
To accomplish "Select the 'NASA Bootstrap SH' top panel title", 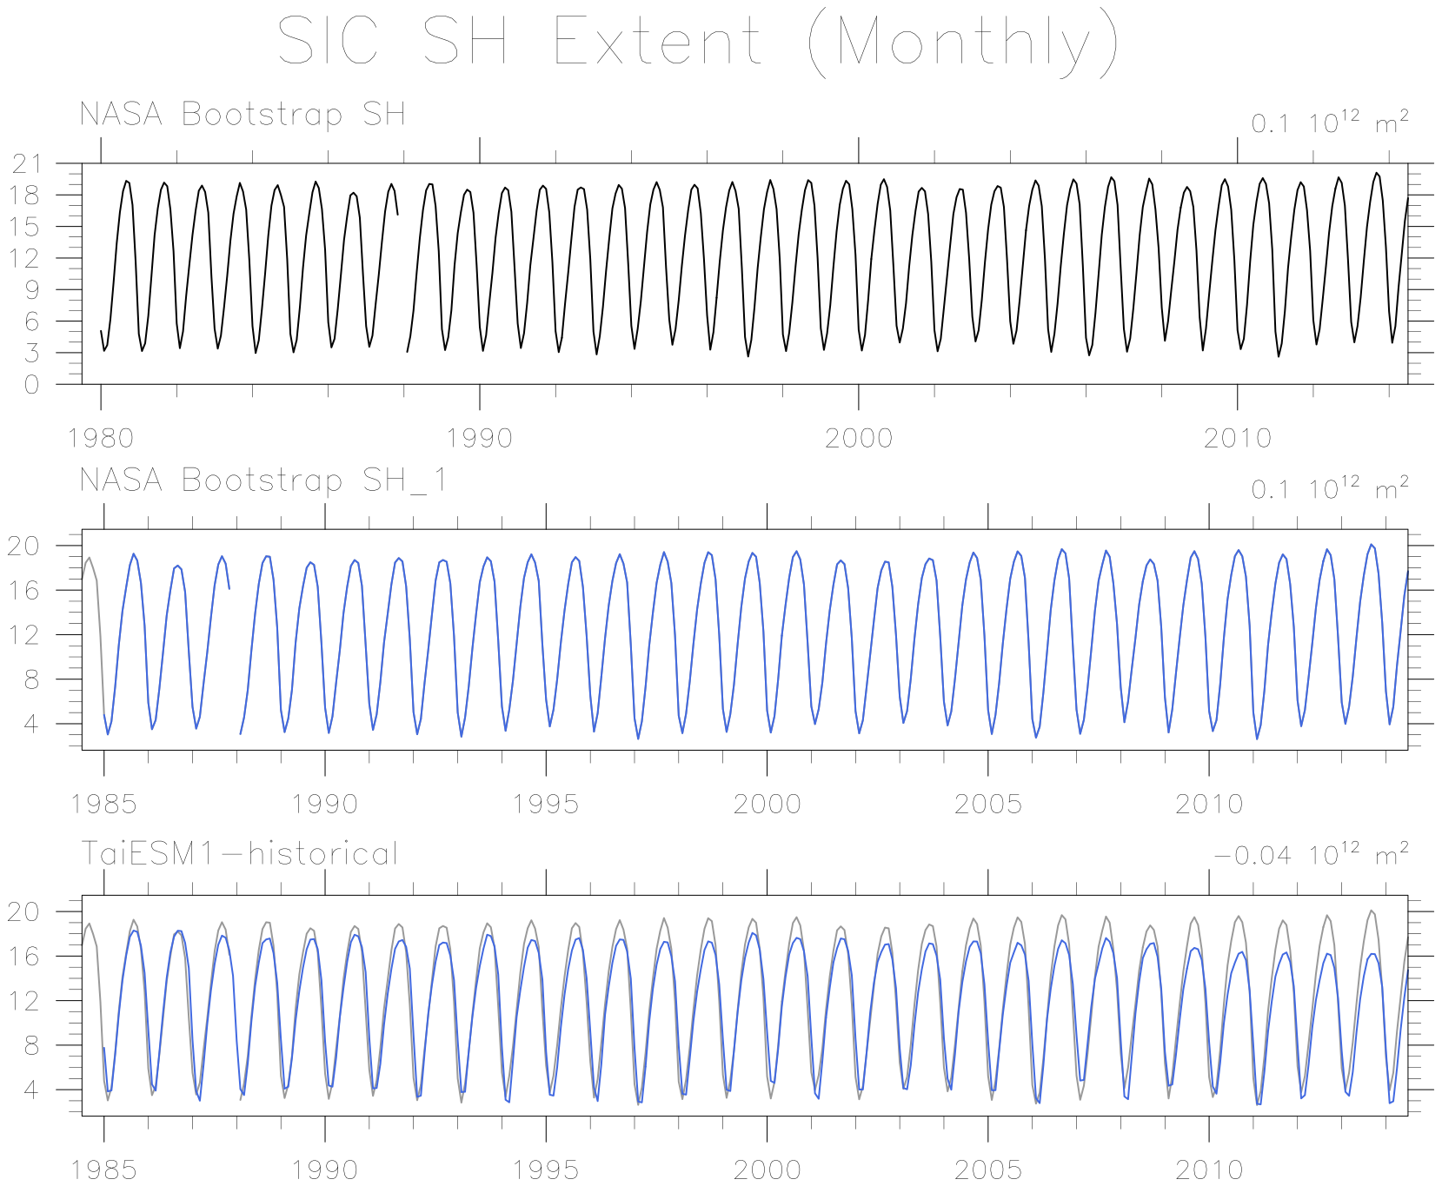I will pyautogui.click(x=243, y=115).
